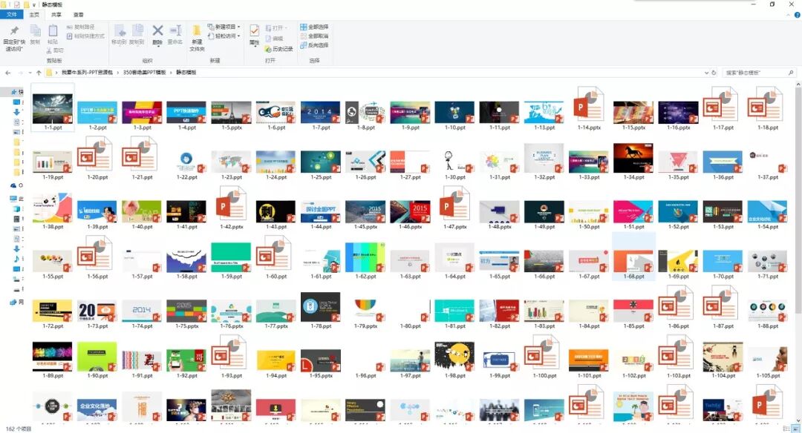Click the 1-88.ppt file name
This screenshot has width=802, height=433.
[767, 325]
